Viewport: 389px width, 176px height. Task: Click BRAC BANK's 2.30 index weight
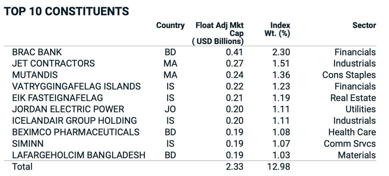pyautogui.click(x=281, y=52)
